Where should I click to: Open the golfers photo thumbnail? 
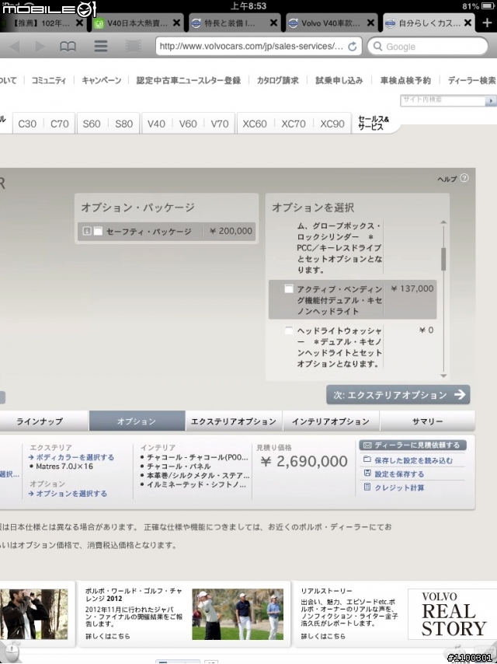pyautogui.click(x=238, y=614)
